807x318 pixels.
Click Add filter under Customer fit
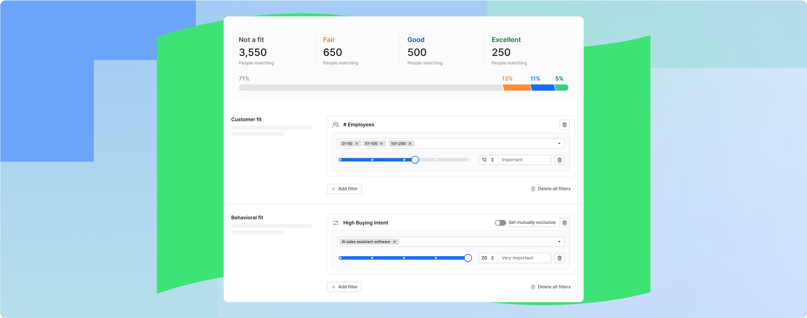pos(344,189)
